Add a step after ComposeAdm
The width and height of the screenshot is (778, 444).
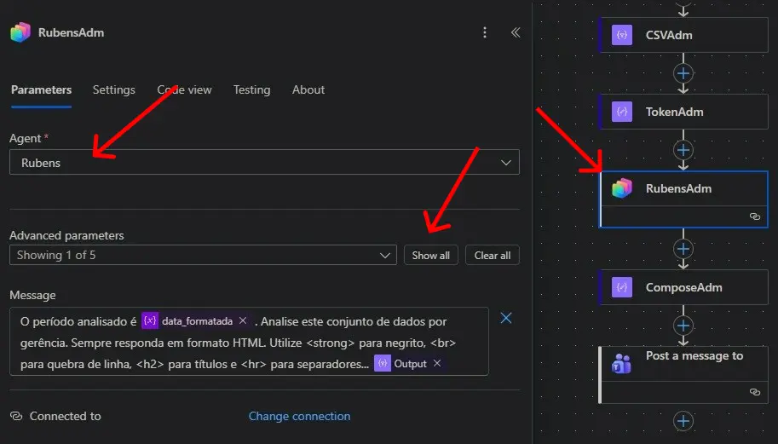pyautogui.click(x=683, y=326)
